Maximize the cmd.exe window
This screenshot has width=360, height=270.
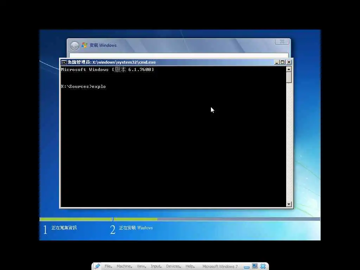pyautogui.click(x=283, y=62)
